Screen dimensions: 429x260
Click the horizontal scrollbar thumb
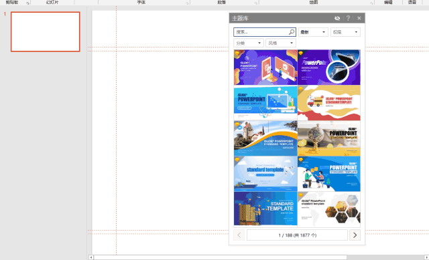click(x=221, y=257)
